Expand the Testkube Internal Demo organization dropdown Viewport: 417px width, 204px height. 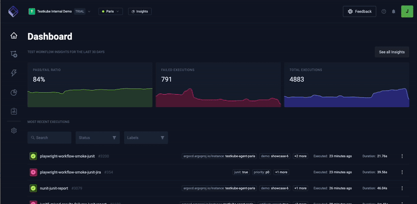pyautogui.click(x=59, y=11)
